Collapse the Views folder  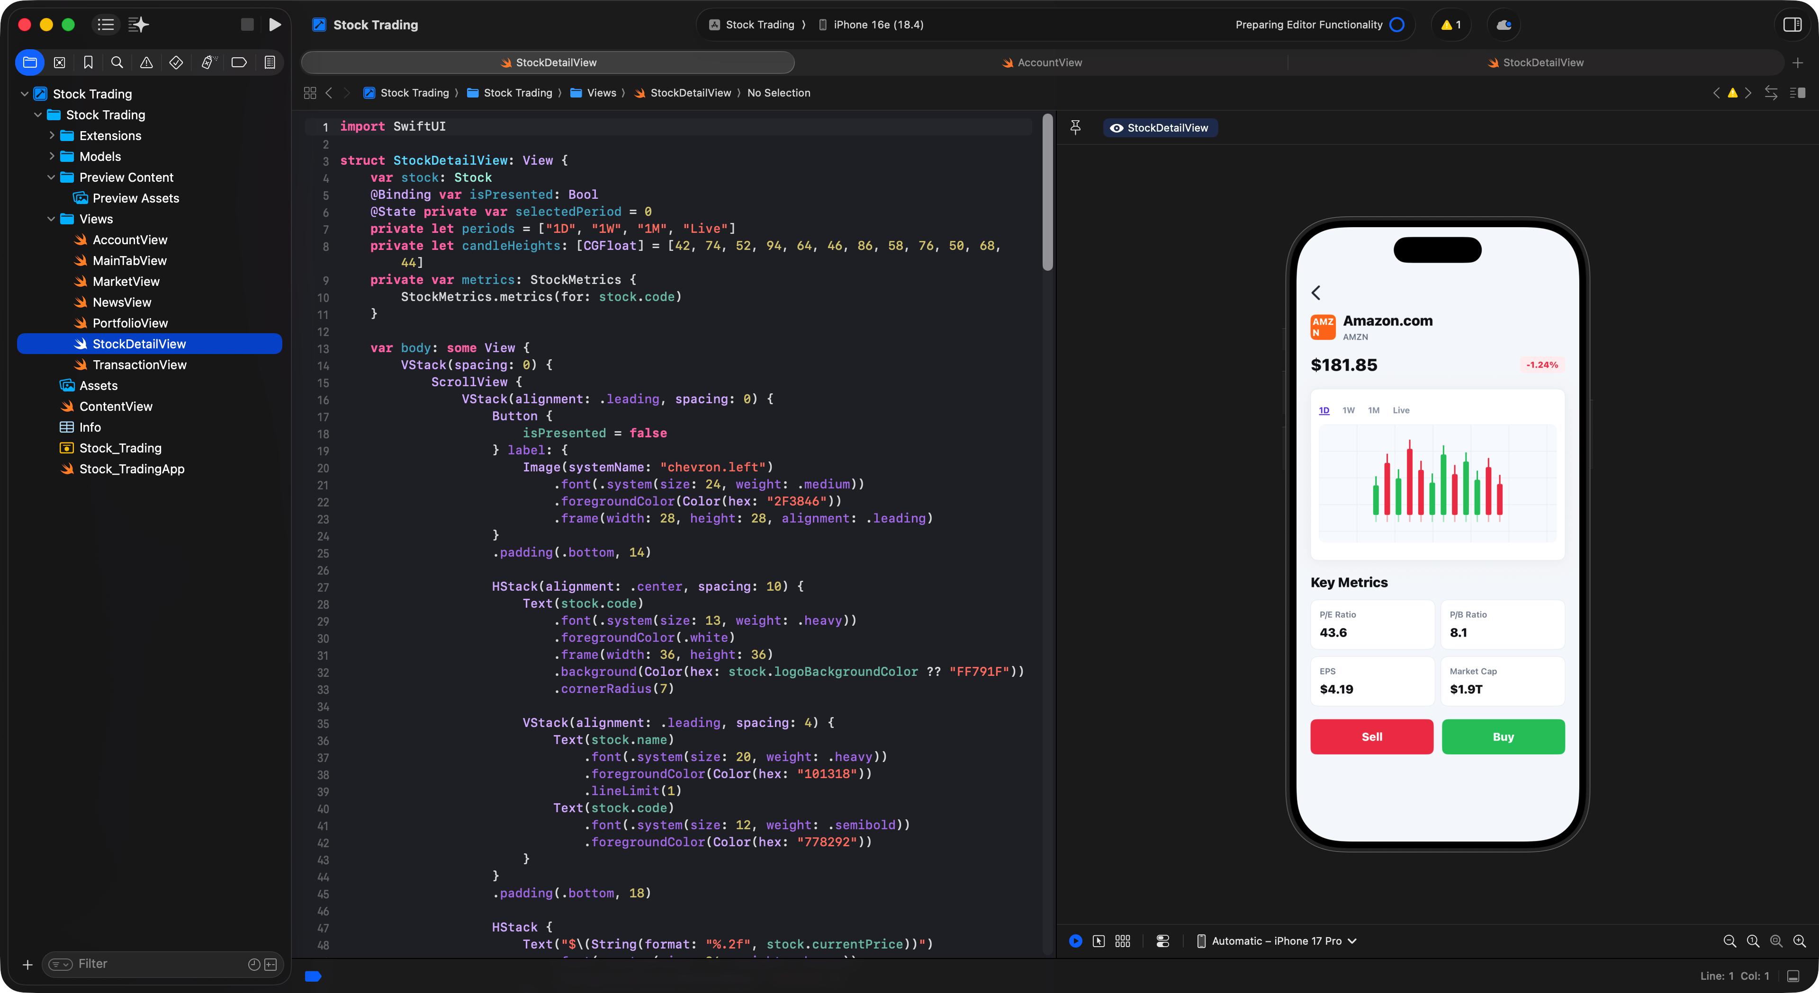tap(52, 219)
